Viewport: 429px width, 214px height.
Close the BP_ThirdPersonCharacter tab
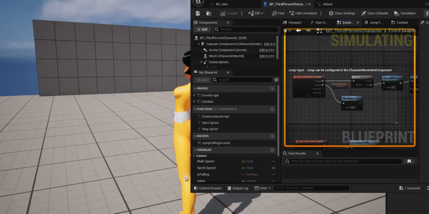click(311, 4)
